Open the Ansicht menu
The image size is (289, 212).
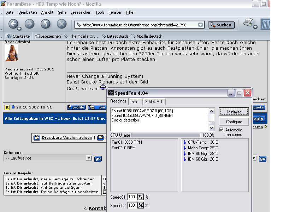pyautogui.click(x=47, y=12)
